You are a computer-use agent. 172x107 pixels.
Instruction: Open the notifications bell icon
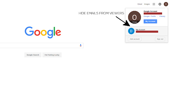click(160, 4)
